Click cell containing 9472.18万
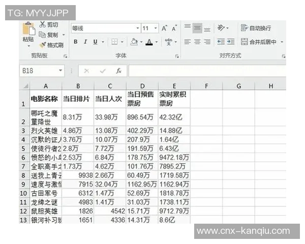This screenshot has height=244, width=305. pyautogui.click(x=174, y=157)
